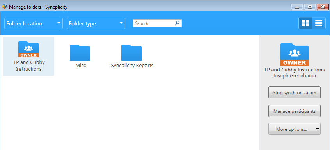330x150 pixels.
Task: Maximize the Manage folders window
Action: [310, 7]
